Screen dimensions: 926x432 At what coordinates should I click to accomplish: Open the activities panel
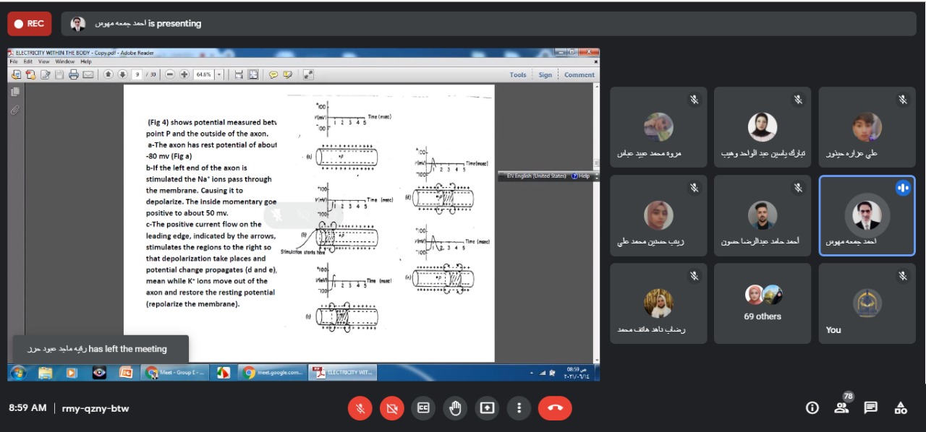[x=901, y=408]
